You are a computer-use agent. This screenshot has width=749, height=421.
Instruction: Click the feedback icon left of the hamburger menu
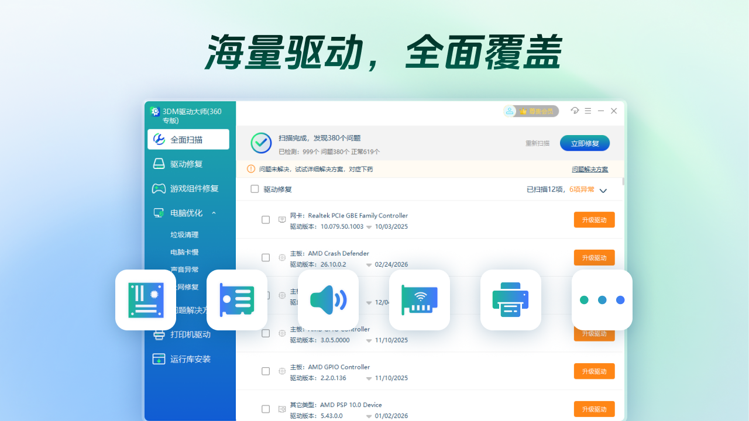tap(575, 111)
